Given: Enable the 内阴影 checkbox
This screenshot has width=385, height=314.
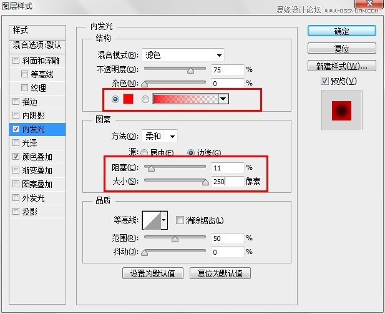Looking at the screenshot, I should (x=16, y=115).
